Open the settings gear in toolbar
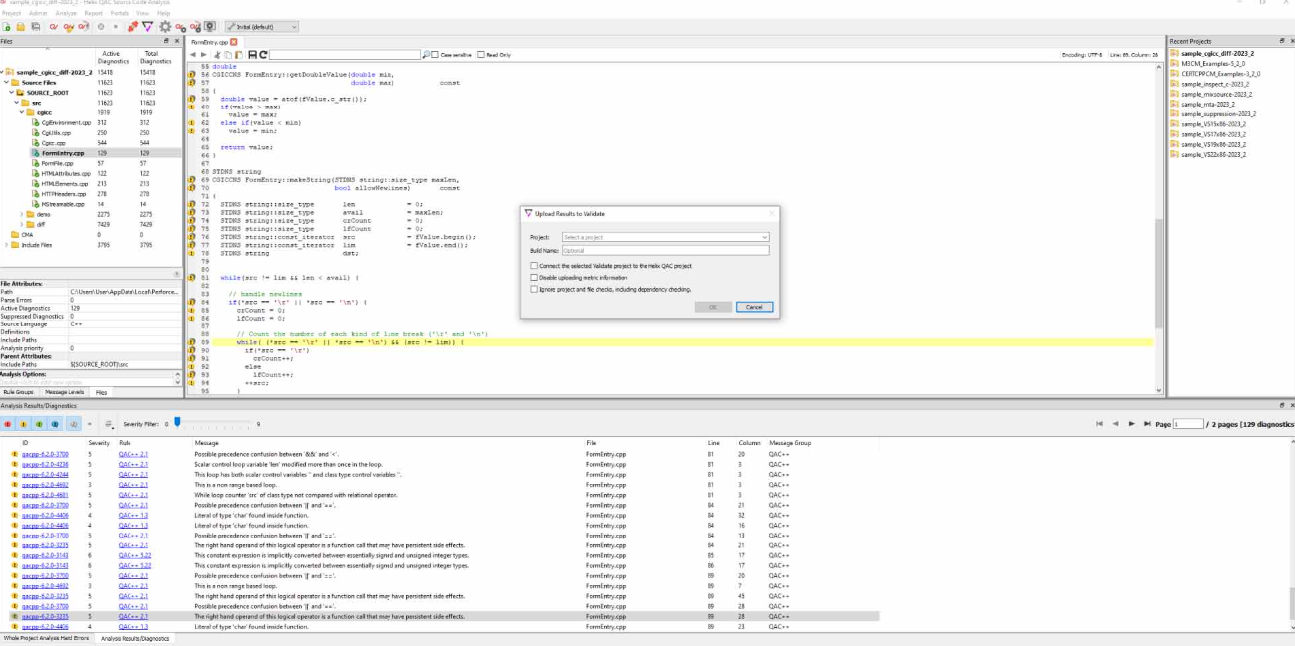 (x=165, y=27)
